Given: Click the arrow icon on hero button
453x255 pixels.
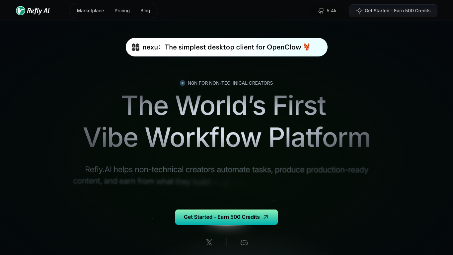Looking at the screenshot, I should tap(265, 217).
